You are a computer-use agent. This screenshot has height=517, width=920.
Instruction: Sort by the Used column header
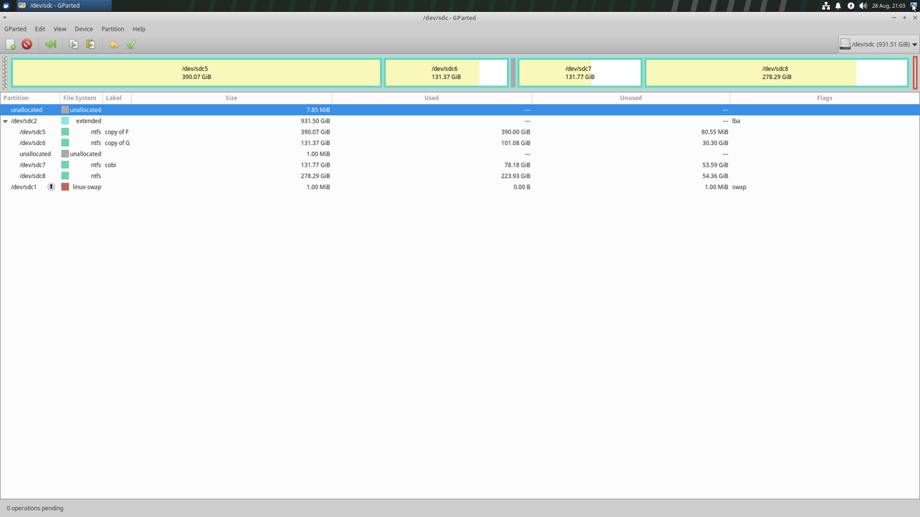click(431, 98)
